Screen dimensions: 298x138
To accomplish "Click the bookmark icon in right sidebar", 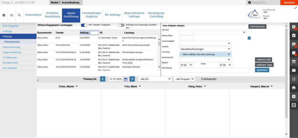I will (x=294, y=79).
